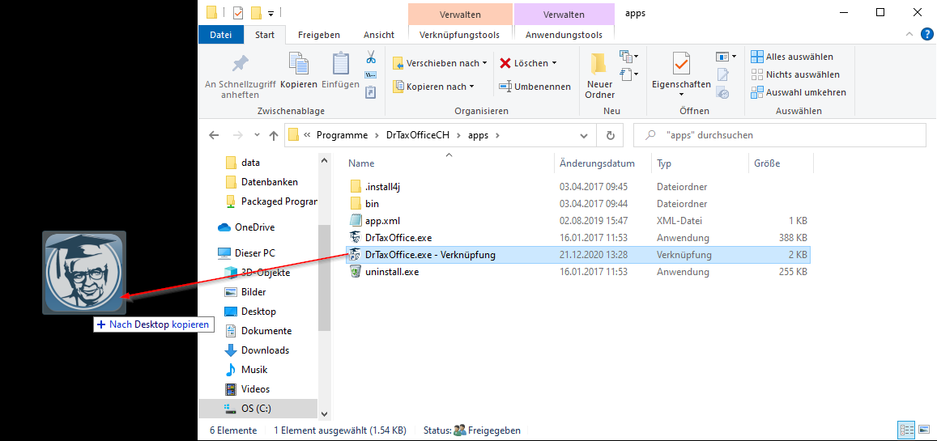This screenshot has width=937, height=441.
Task: Expand the Öffnen dropdown button
Action: click(x=726, y=57)
